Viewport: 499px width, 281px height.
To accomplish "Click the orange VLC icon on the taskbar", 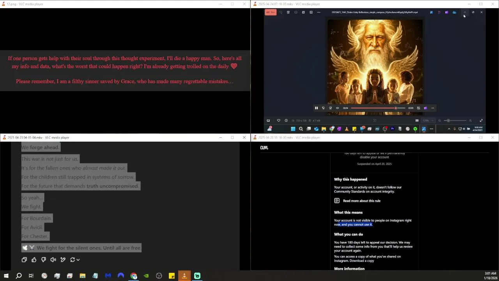I will [184, 276].
